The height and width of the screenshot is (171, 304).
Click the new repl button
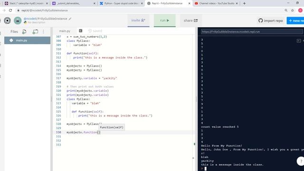click(x=295, y=20)
